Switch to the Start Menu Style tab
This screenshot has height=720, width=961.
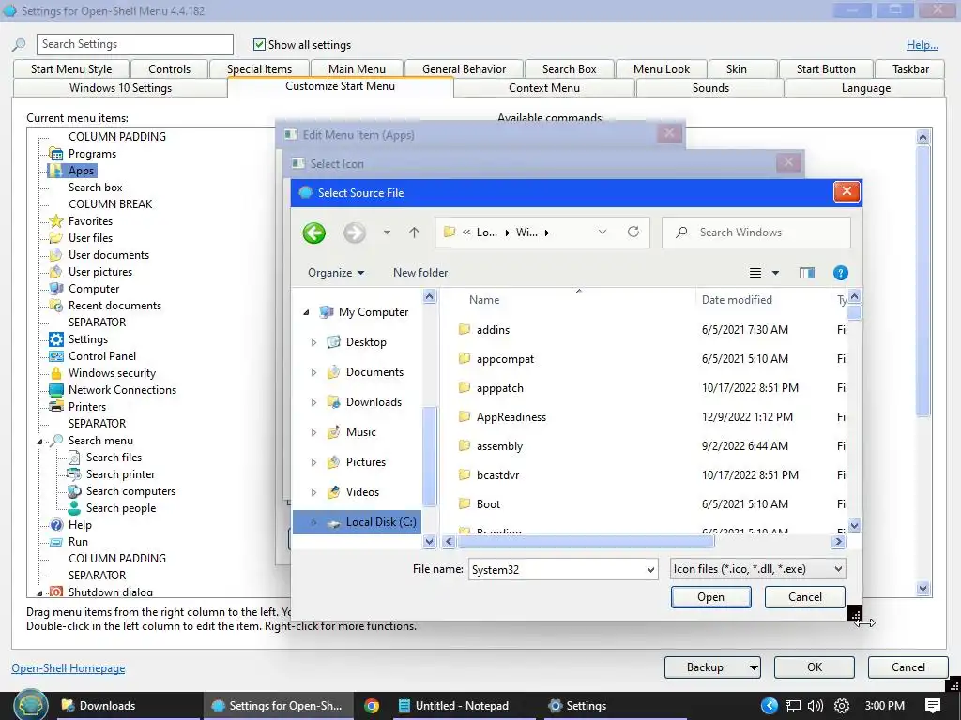[71, 69]
